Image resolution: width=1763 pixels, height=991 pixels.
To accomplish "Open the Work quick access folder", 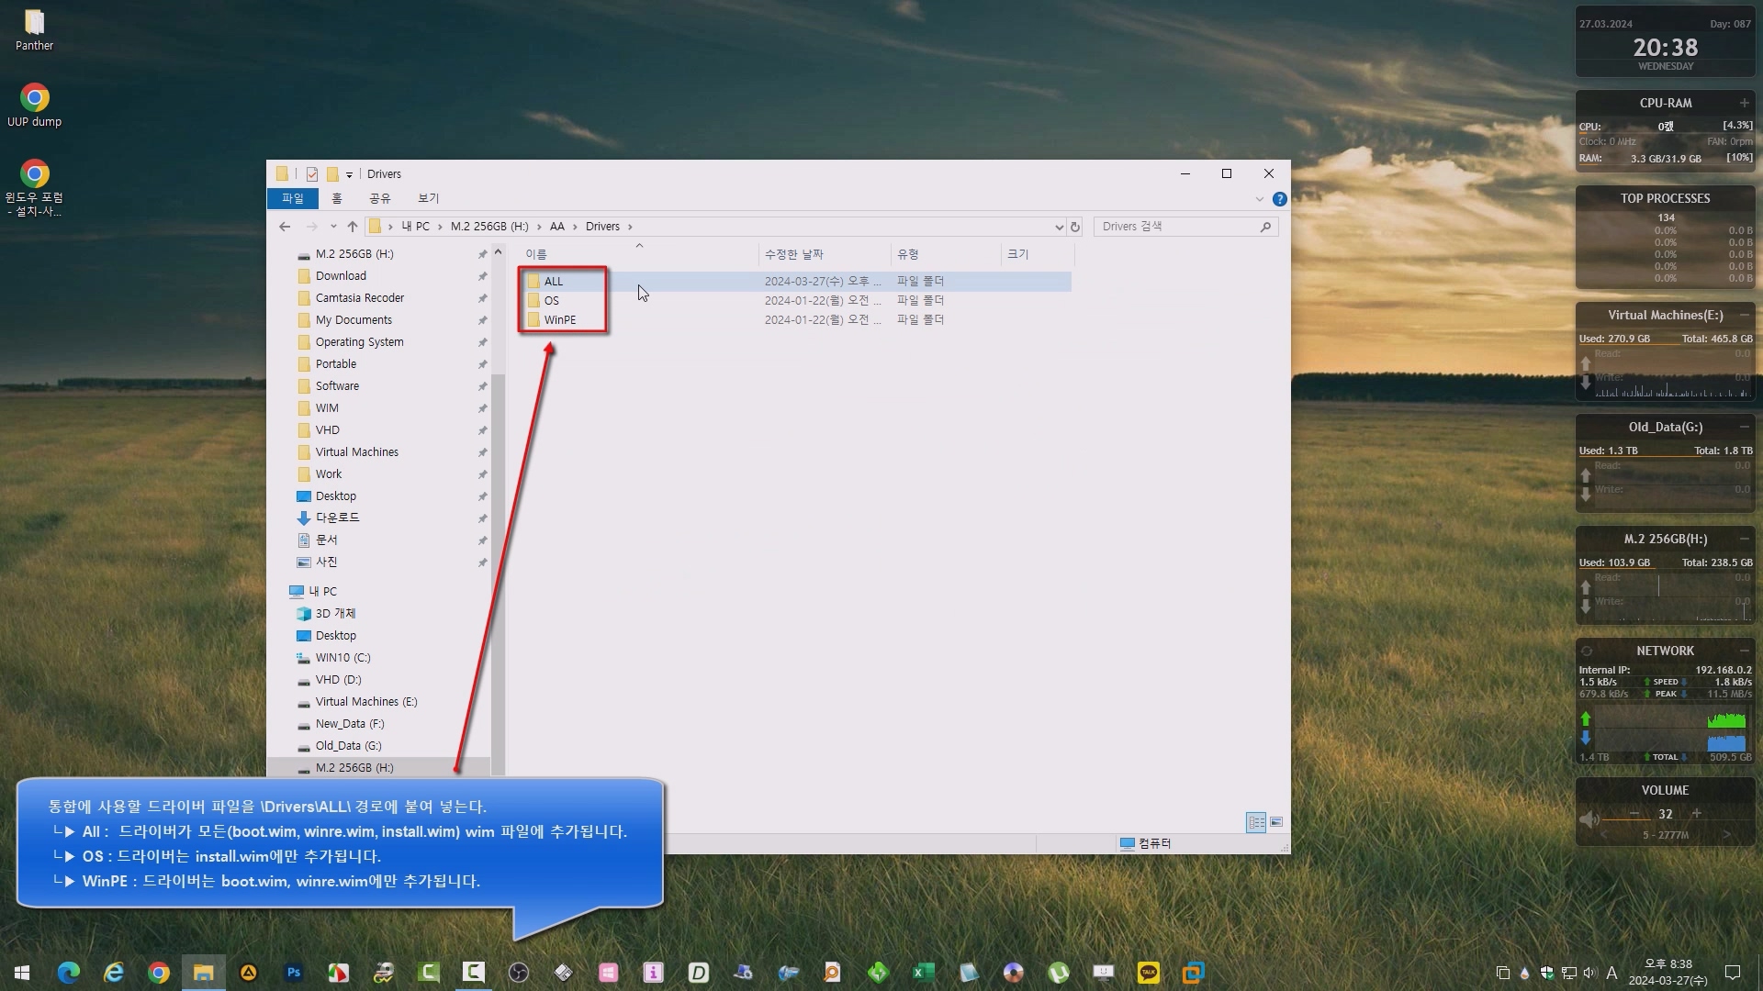I will click(x=328, y=474).
